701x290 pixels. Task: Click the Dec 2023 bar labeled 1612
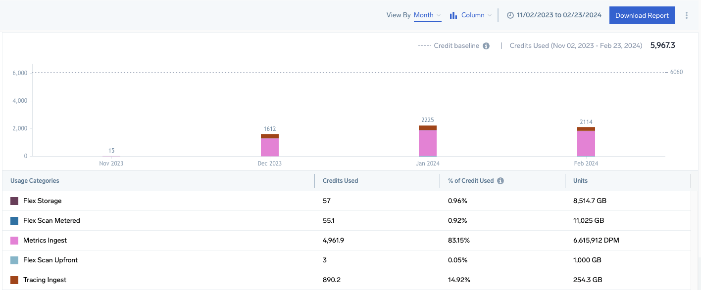pos(270,144)
